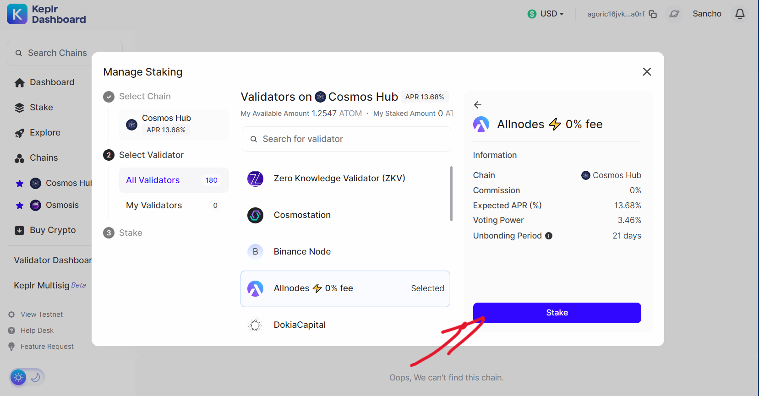Click the Chains sidebar icon
Screen dimensions: 759x396
(20, 158)
